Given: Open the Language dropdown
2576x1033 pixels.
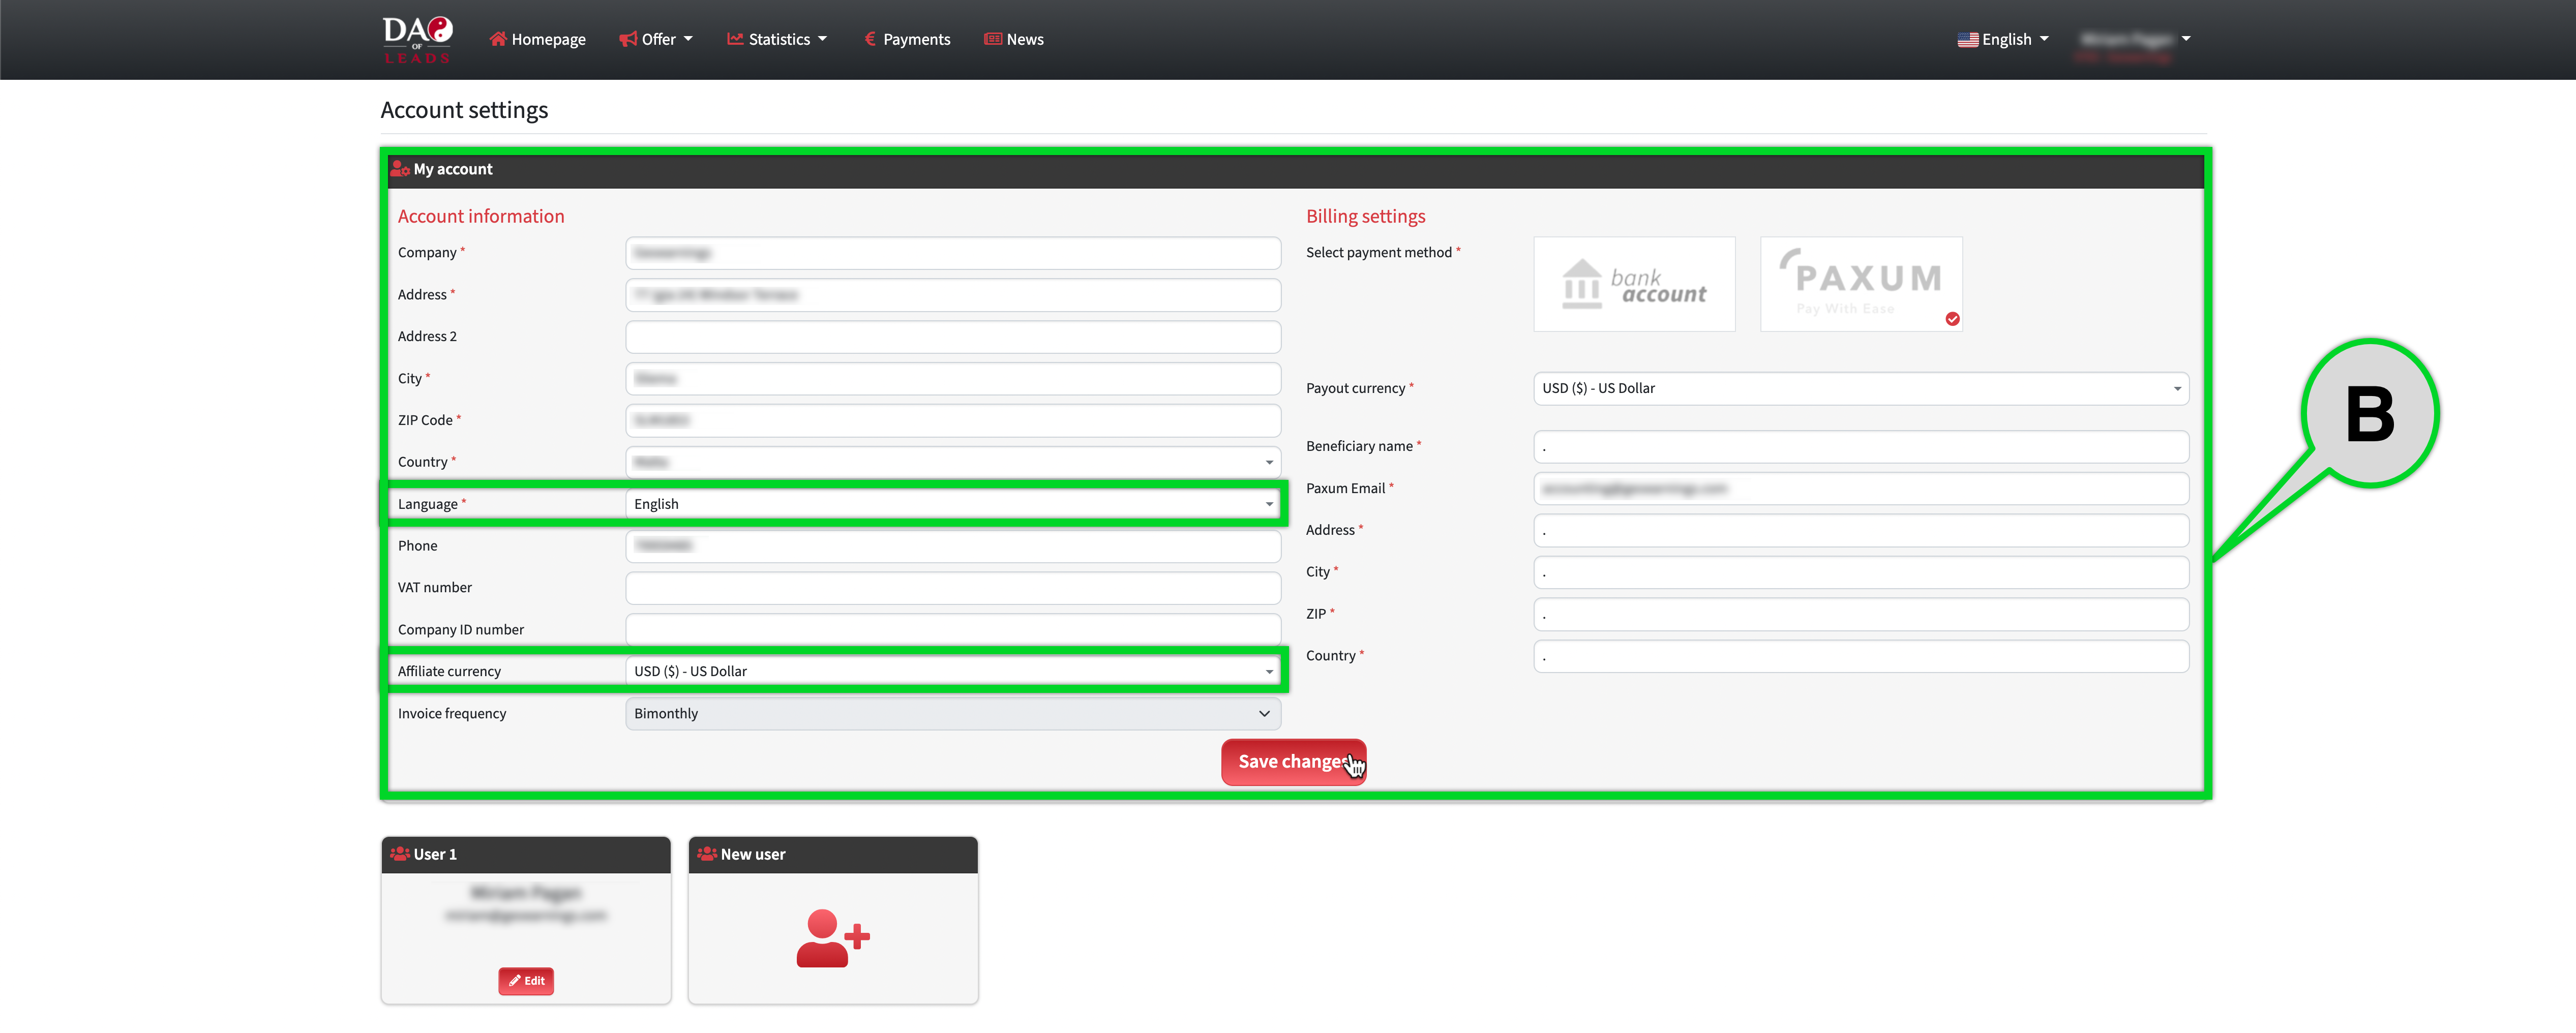Looking at the screenshot, I should pyautogui.click(x=952, y=504).
